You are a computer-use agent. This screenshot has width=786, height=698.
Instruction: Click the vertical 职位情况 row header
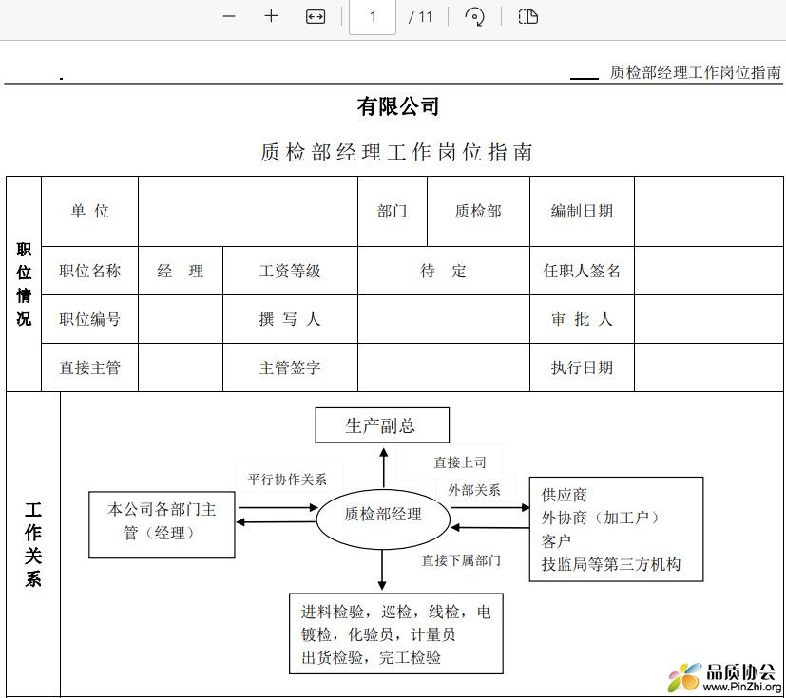[x=24, y=284]
